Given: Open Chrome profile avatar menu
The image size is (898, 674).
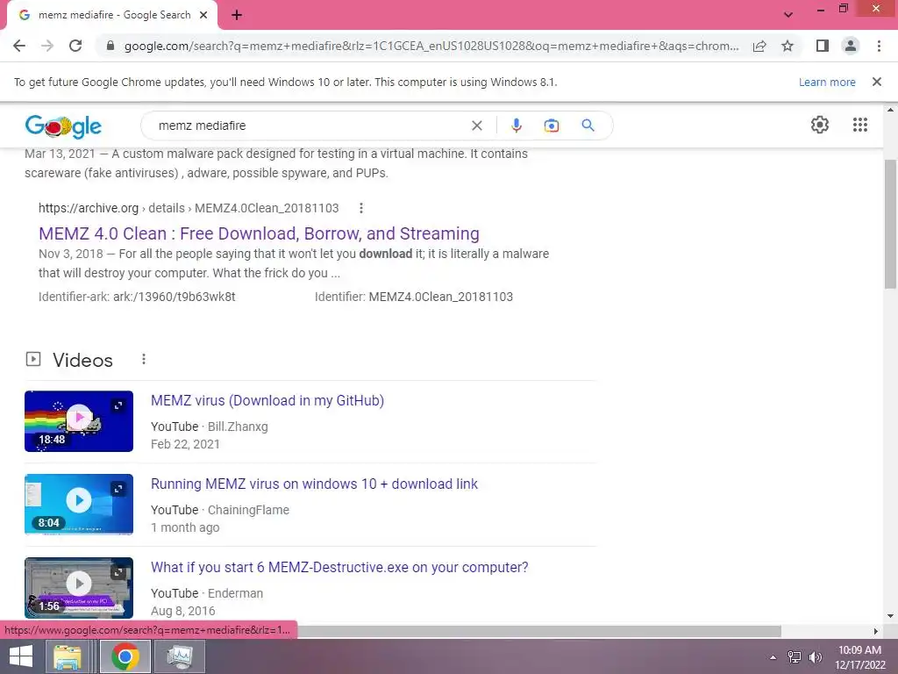Looking at the screenshot, I should pos(851,46).
